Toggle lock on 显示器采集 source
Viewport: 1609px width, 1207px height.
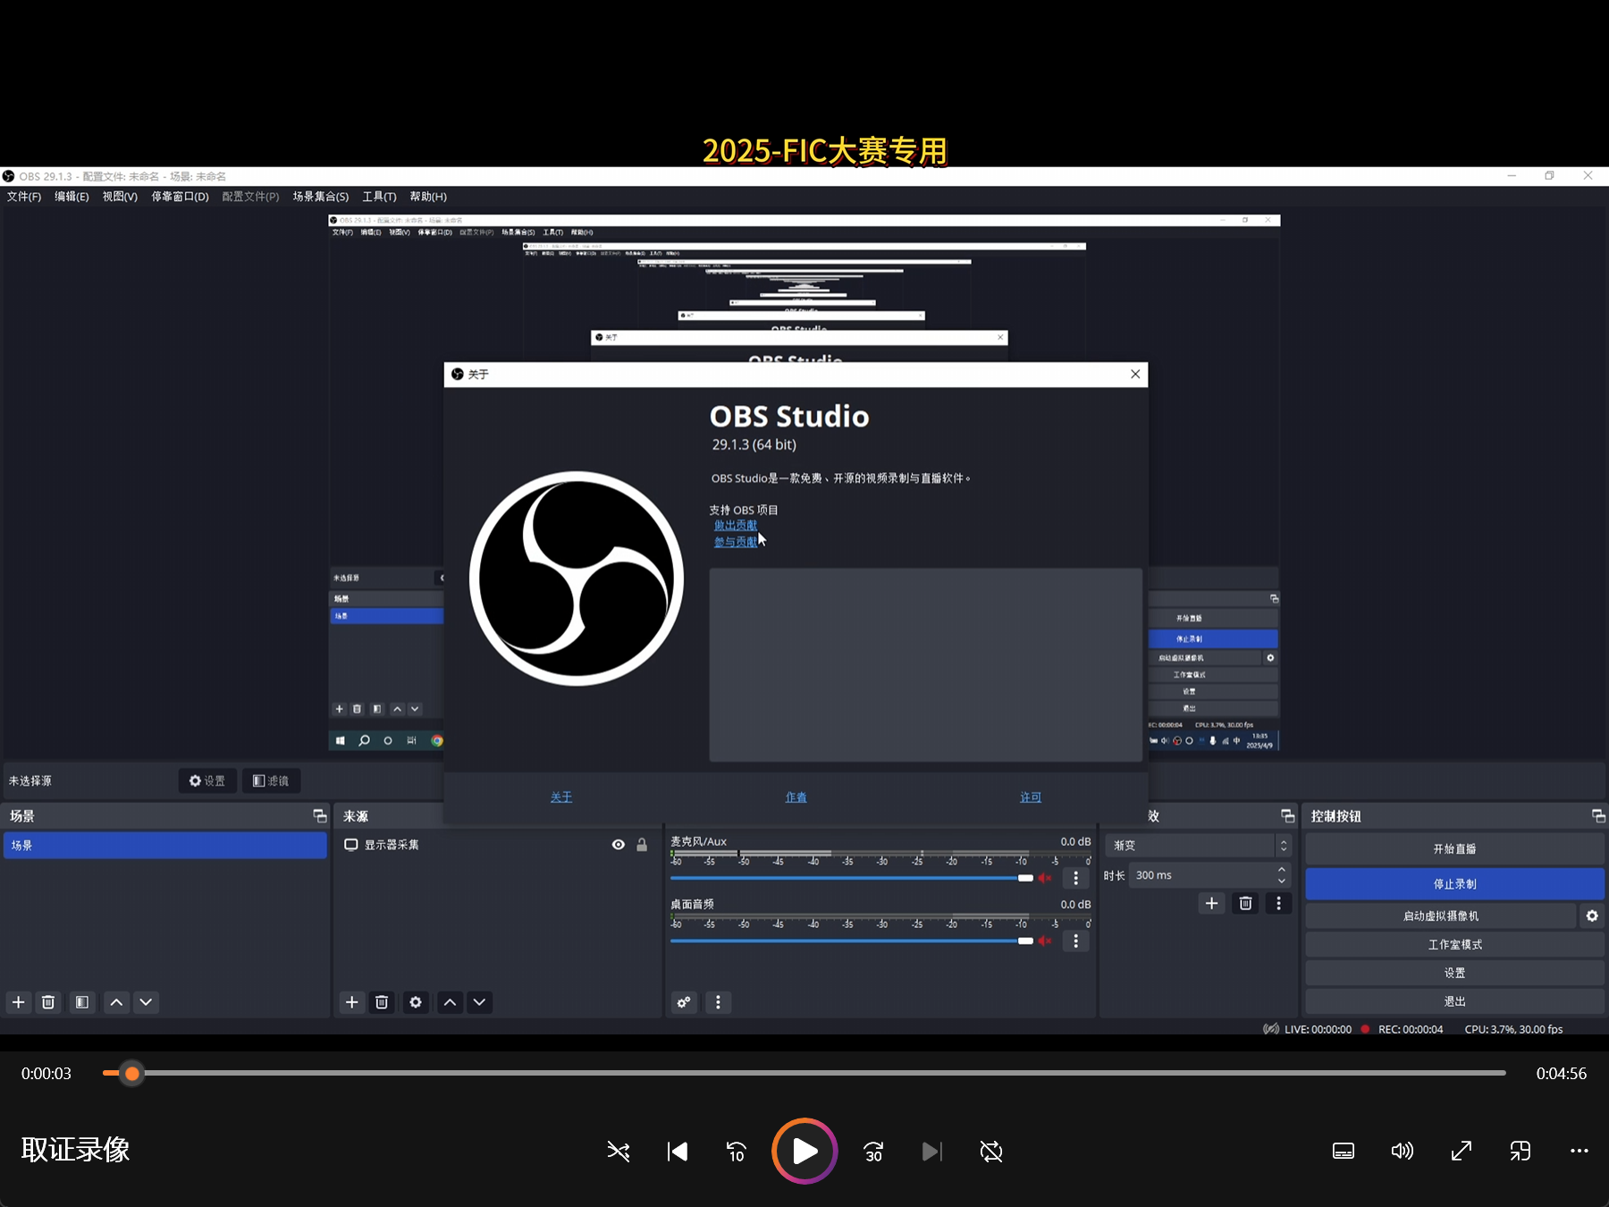[642, 845]
